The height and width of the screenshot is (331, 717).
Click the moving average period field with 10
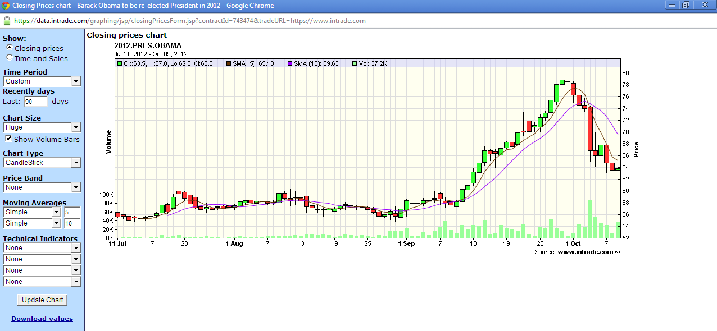pos(72,223)
